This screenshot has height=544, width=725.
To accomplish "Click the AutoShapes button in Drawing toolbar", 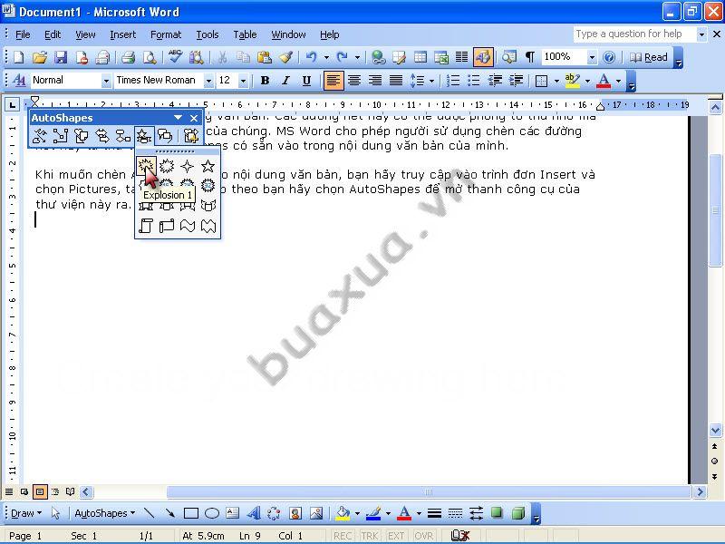I will pyautogui.click(x=104, y=513).
